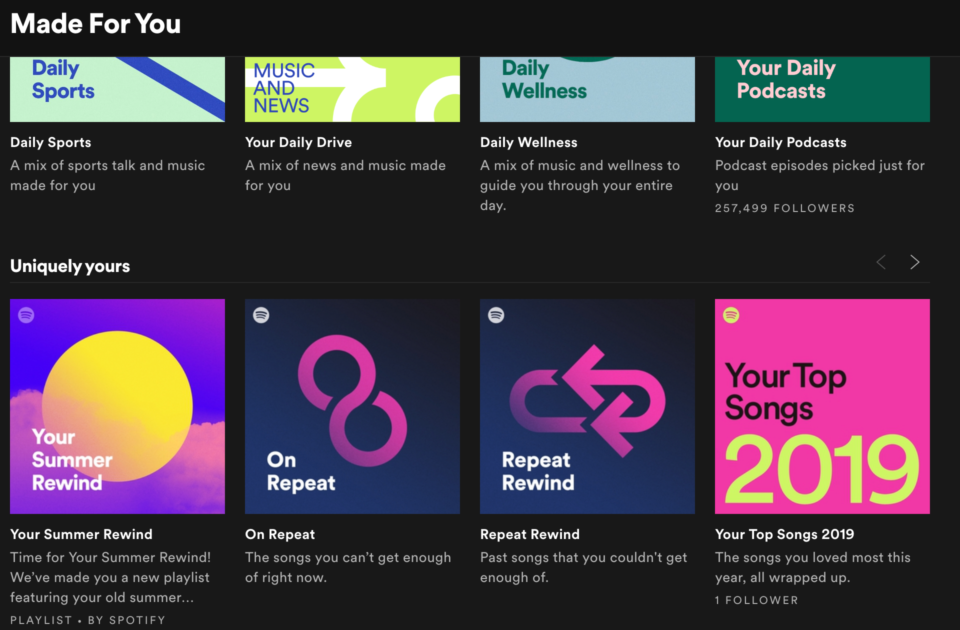
Task: Open the Daily Sports playlist
Action: coord(50,142)
